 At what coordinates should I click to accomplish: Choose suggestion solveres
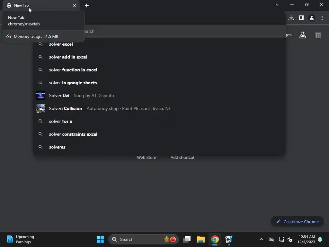click(x=159, y=147)
